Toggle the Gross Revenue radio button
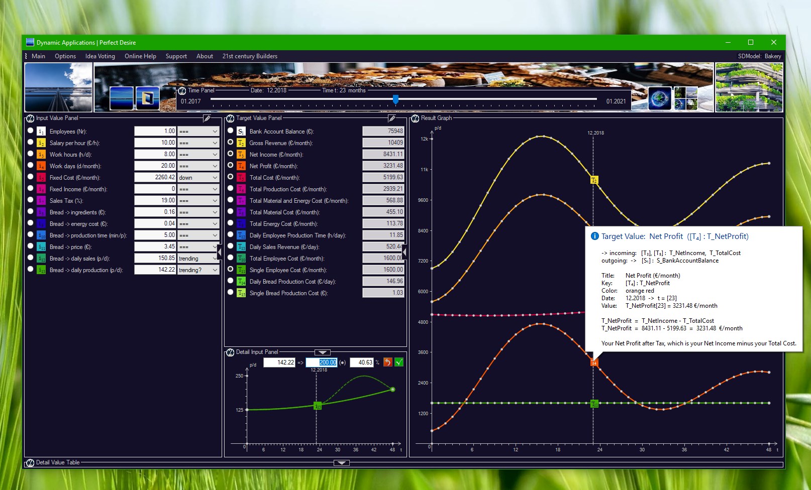Image resolution: width=811 pixels, height=490 pixels. click(231, 142)
